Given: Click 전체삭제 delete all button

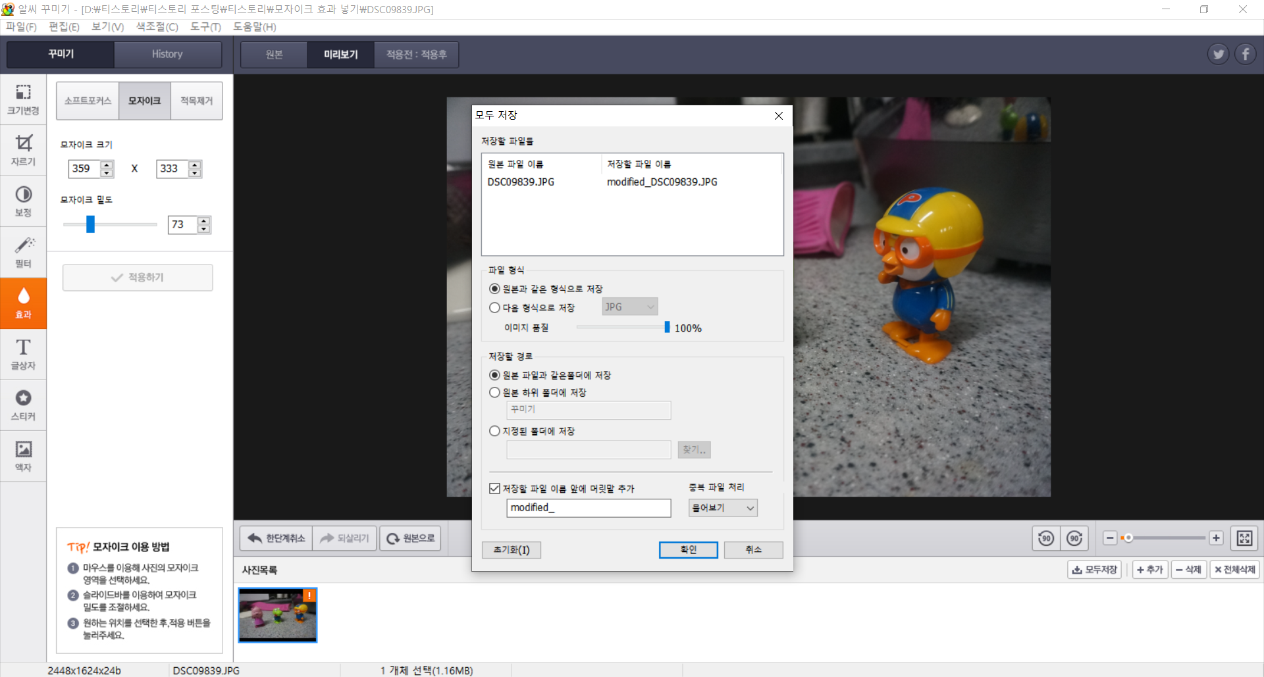Looking at the screenshot, I should point(1234,570).
